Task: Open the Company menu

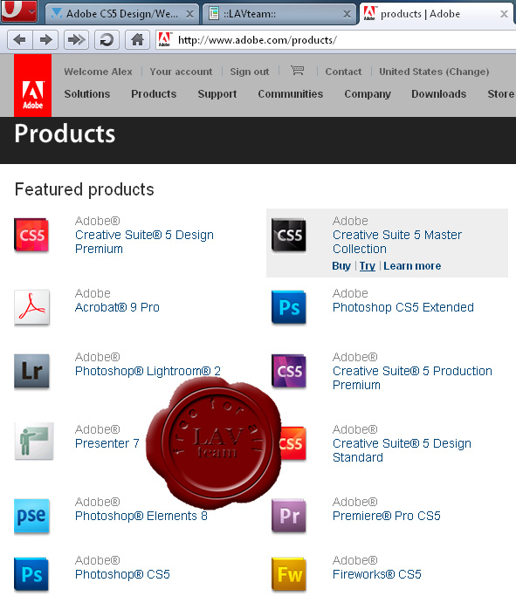Action: point(368,94)
